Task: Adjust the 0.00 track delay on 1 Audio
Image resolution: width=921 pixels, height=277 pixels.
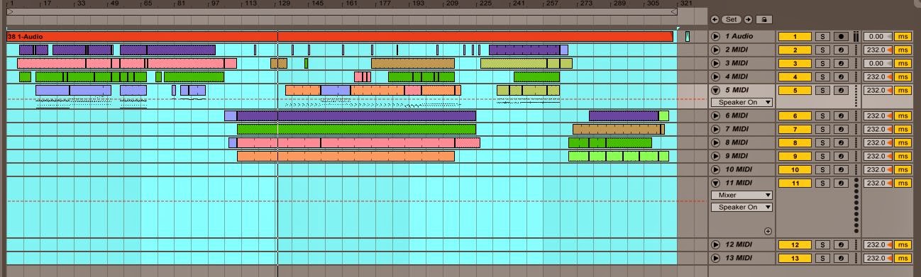Action: pos(878,36)
